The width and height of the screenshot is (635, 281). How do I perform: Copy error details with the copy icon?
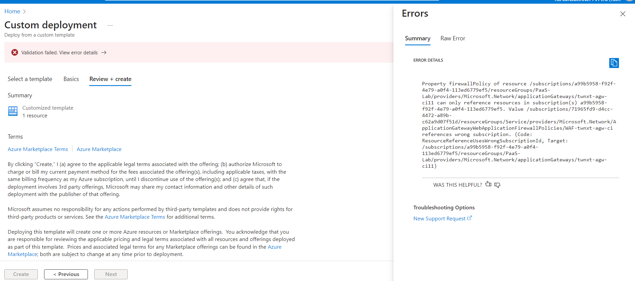click(614, 63)
